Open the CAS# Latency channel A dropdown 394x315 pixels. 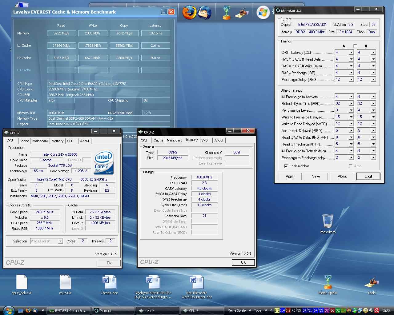tap(351, 52)
